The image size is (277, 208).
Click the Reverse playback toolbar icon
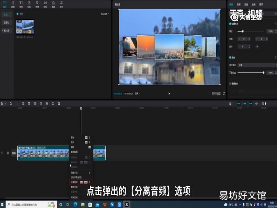click(x=41, y=104)
